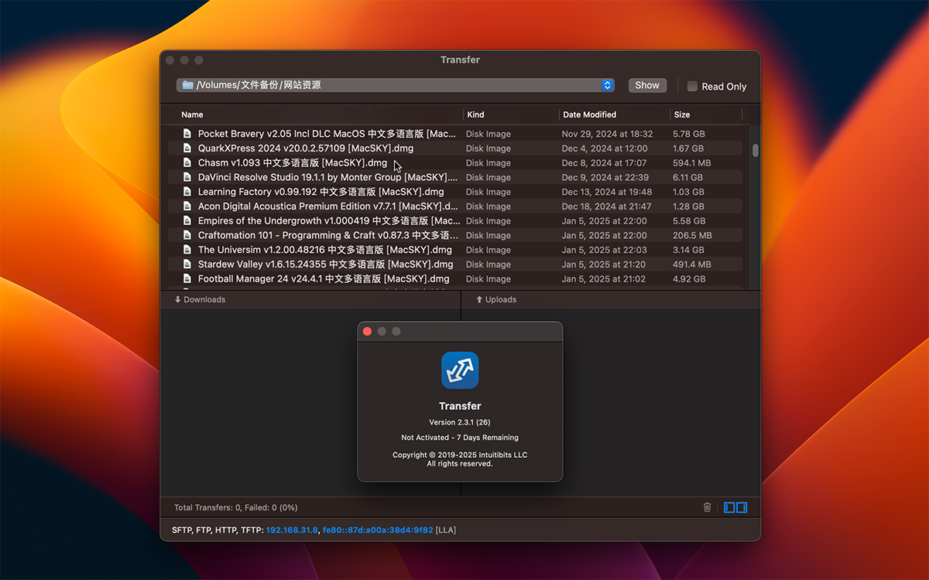Sort files by Date Modified column header

(589, 114)
